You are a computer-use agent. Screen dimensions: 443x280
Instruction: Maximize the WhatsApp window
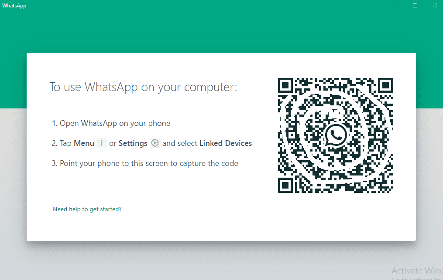tap(415, 5)
